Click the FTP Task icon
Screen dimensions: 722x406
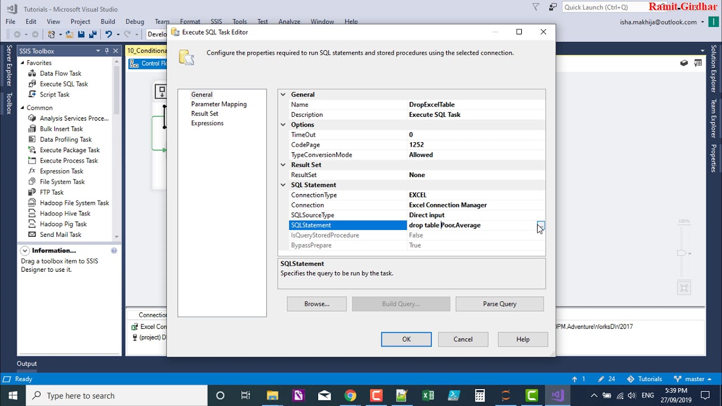[x=32, y=192]
